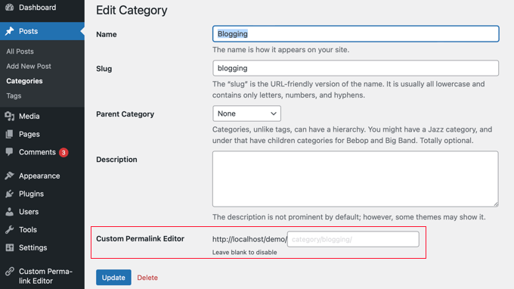
Task: Click the red comments count badge
Action: click(x=63, y=153)
